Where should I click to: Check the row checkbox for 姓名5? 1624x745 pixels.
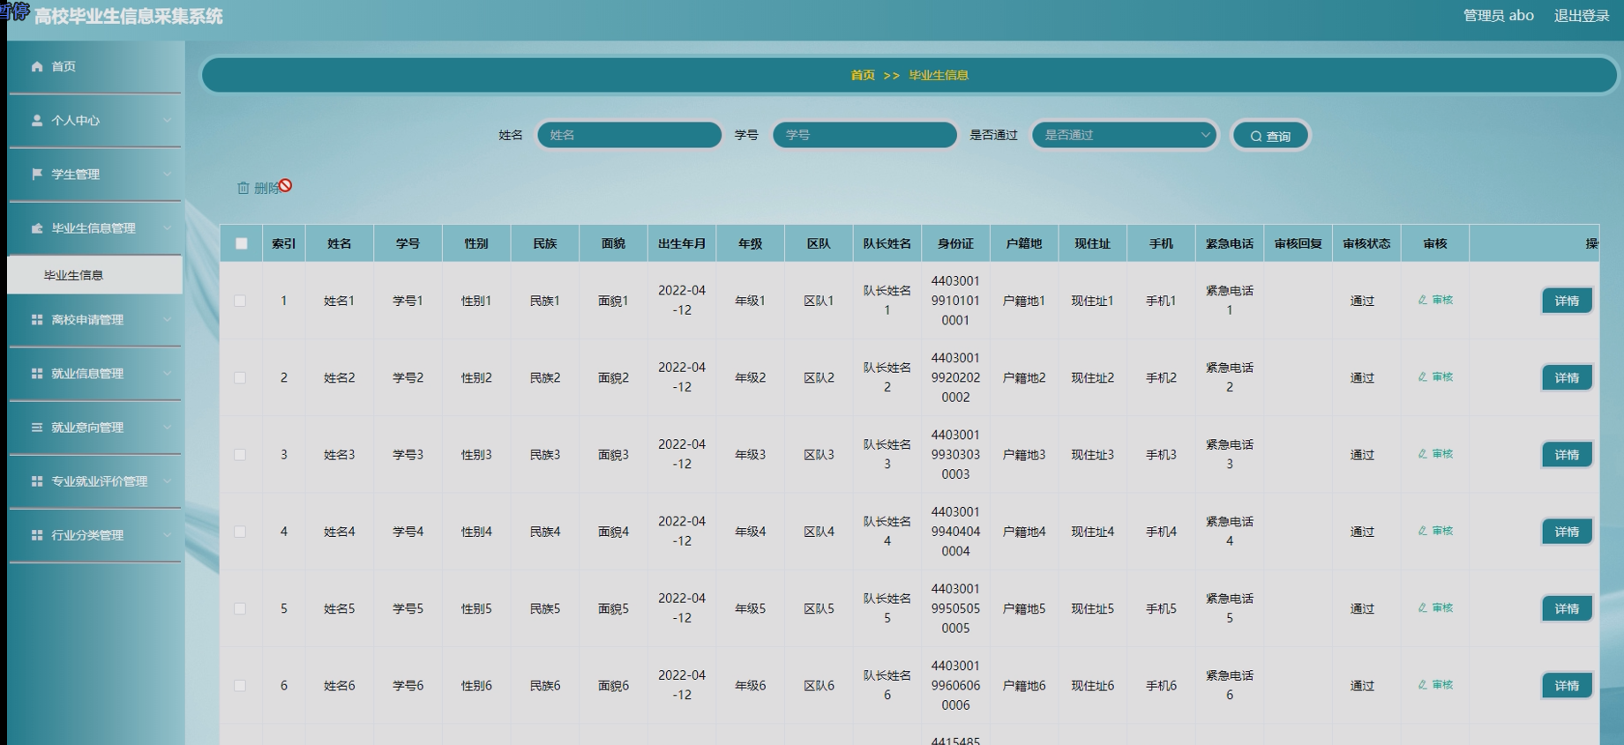[240, 608]
